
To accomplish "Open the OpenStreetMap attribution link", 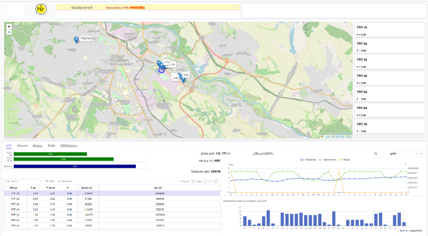I will pyautogui.click(x=344, y=137).
